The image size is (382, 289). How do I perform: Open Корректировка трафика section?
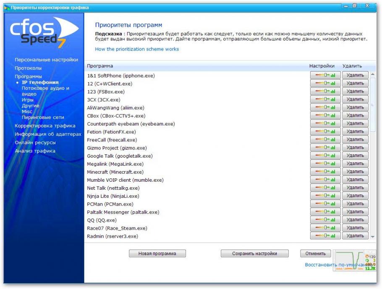[x=45, y=126]
